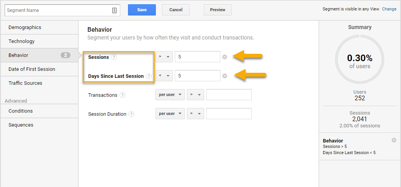Click the Session Duration help icon
The width and height of the screenshot is (401, 187).
pos(131,114)
